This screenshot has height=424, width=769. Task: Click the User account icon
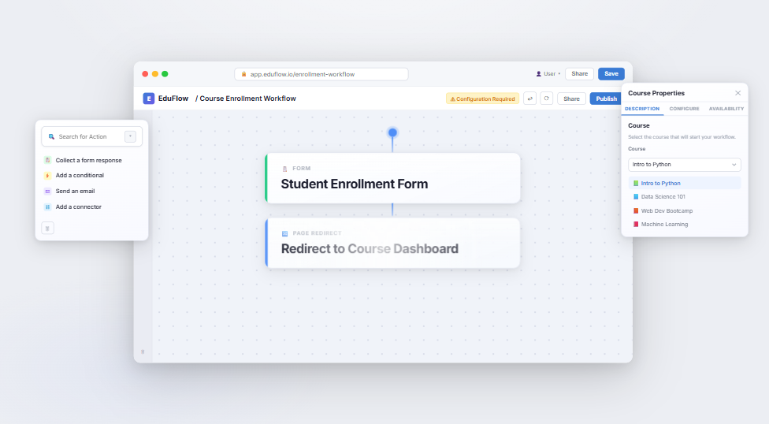(x=538, y=74)
